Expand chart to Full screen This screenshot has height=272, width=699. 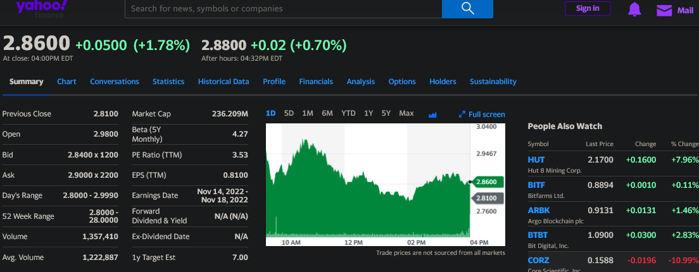point(482,114)
